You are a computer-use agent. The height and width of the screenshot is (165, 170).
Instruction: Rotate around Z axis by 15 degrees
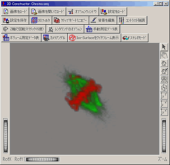pyautogui.click(x=23, y=29)
